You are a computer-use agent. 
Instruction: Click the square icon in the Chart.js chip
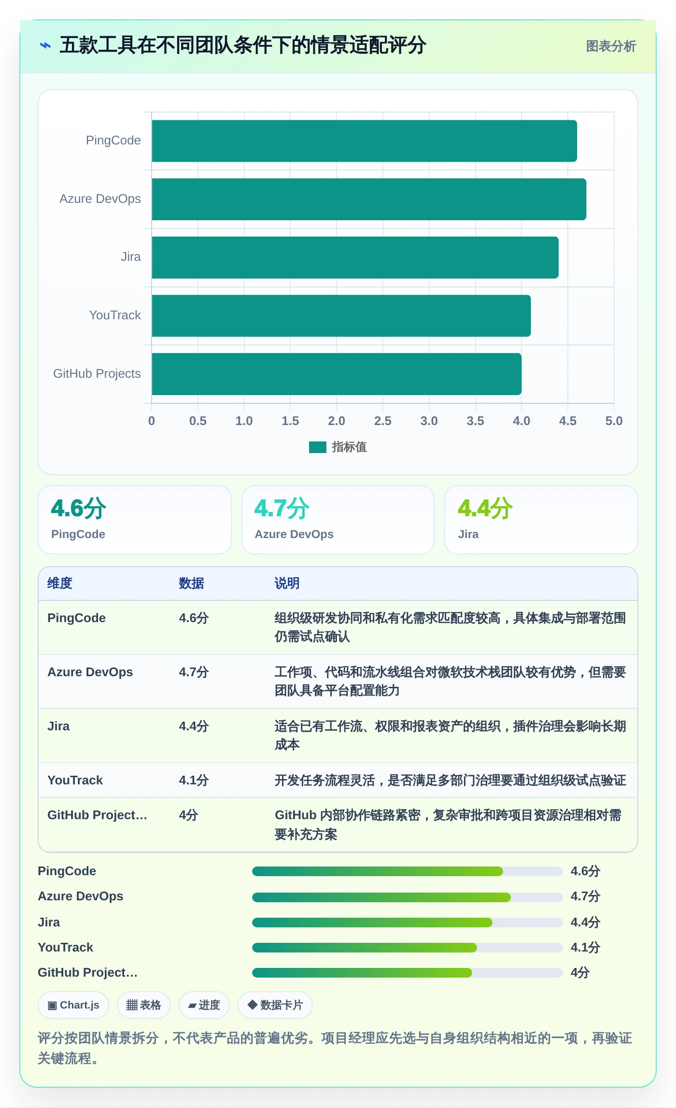(x=52, y=1006)
